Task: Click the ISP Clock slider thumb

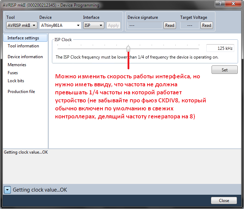Action: [x=128, y=48]
